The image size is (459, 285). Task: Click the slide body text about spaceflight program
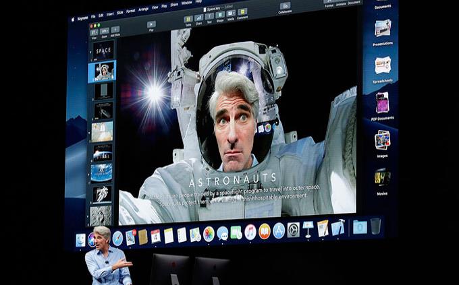(x=234, y=196)
